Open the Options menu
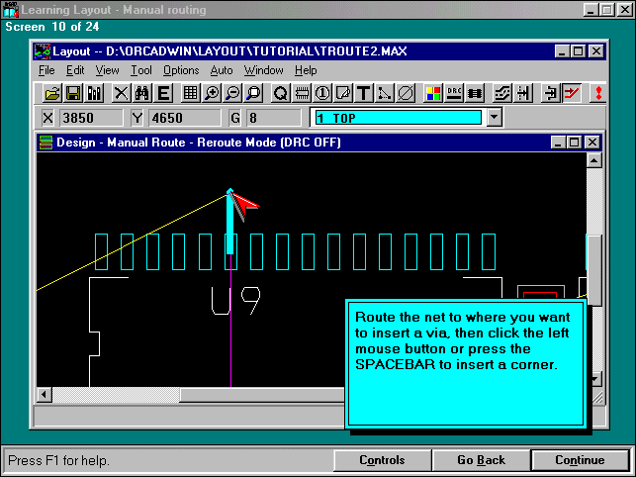Image resolution: width=636 pixels, height=477 pixels. pos(181,70)
